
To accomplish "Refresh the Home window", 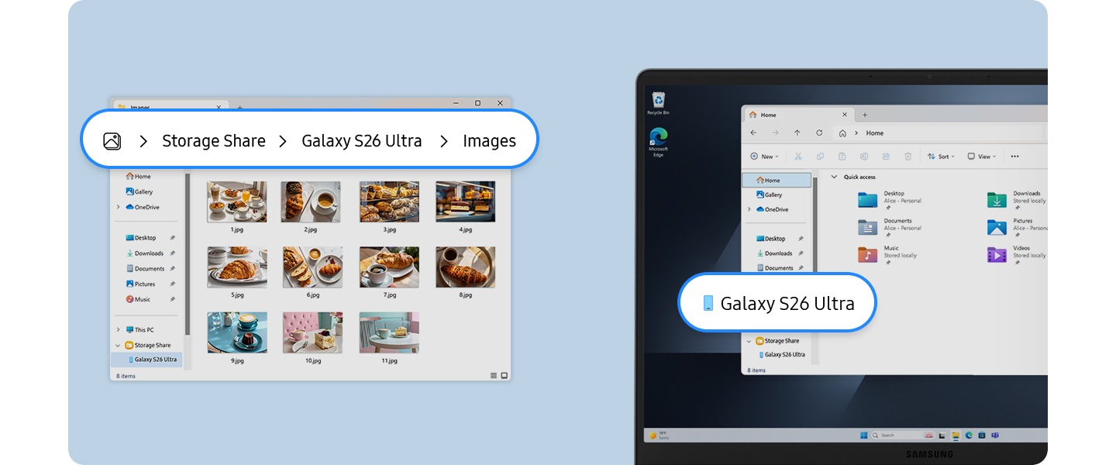I will coord(819,133).
